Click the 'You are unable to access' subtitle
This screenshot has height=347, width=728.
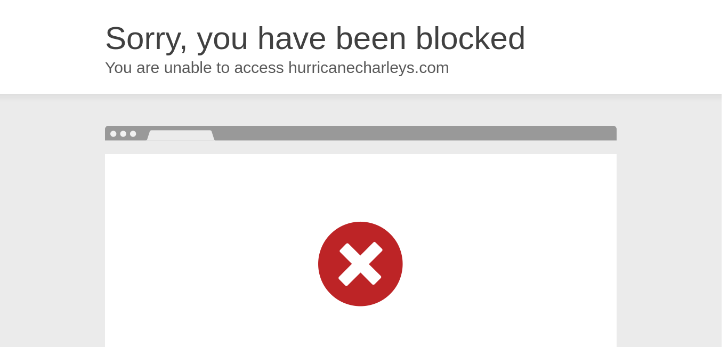coord(195,68)
